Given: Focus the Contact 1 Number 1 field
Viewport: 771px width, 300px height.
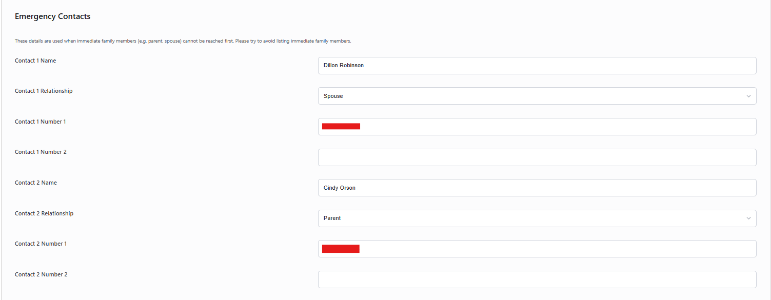Looking at the screenshot, I should (537, 127).
